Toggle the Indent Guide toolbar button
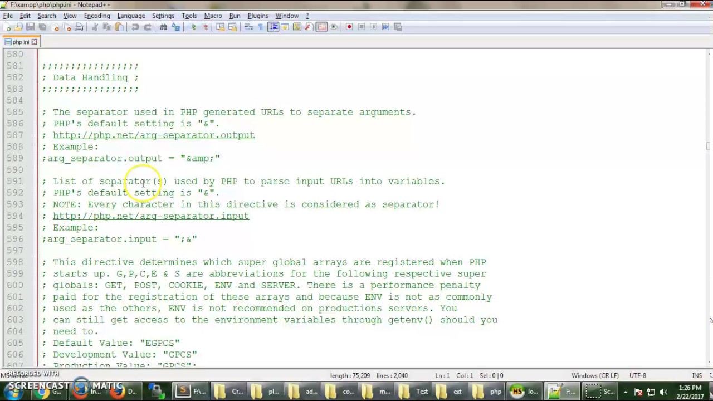 (x=273, y=27)
